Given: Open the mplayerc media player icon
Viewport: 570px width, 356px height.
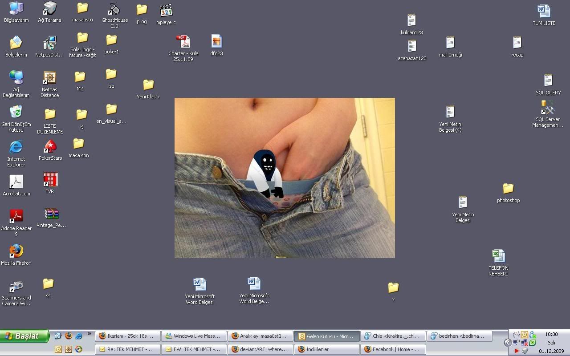Looking at the screenshot, I should tap(166, 11).
